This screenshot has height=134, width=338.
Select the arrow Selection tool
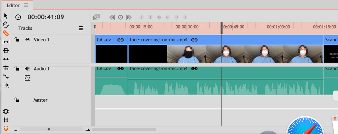tap(6, 16)
